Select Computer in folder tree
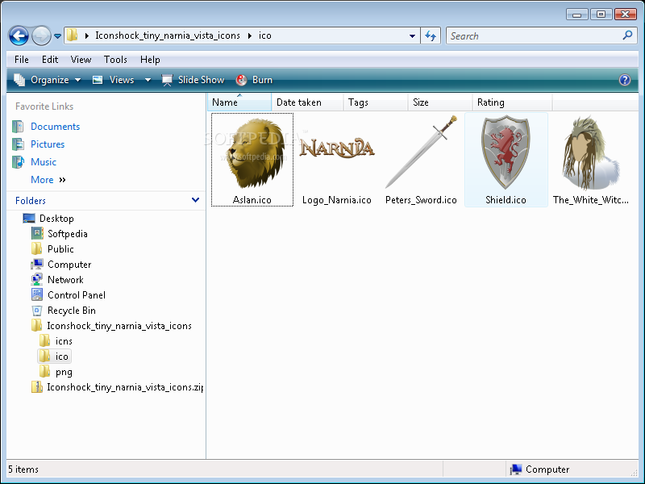 click(69, 265)
